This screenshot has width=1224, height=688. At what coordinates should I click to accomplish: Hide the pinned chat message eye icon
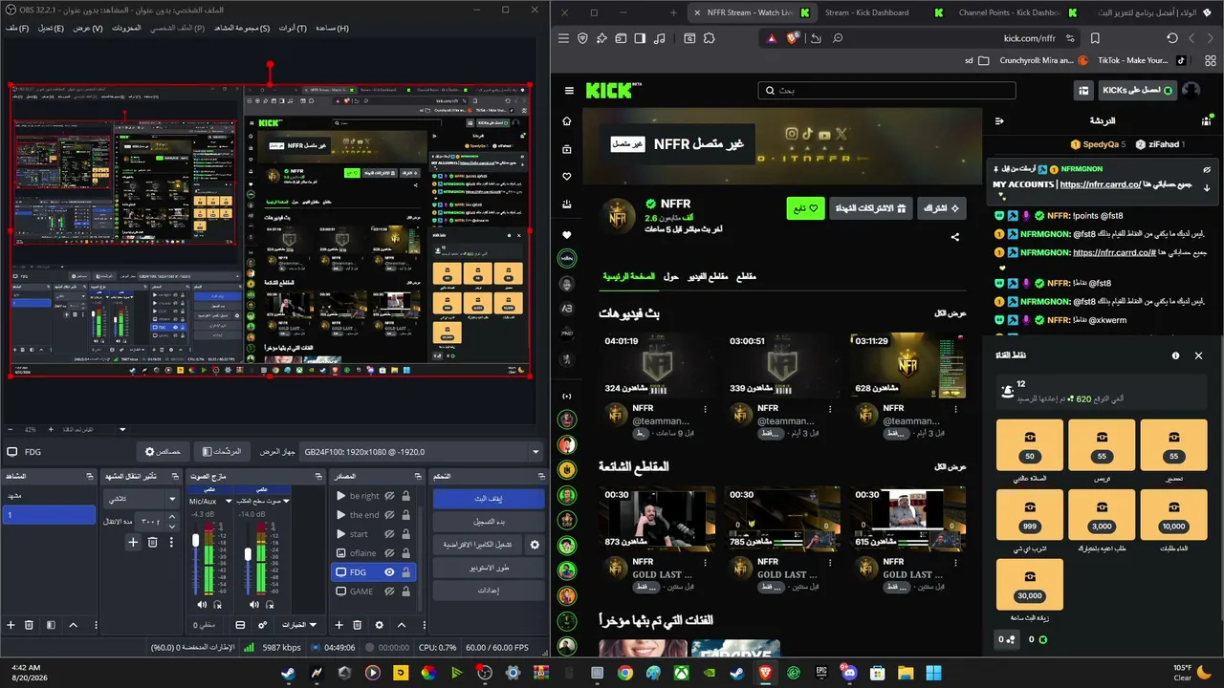click(1207, 169)
